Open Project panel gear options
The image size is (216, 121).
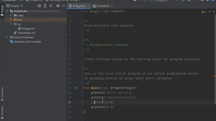58,6
